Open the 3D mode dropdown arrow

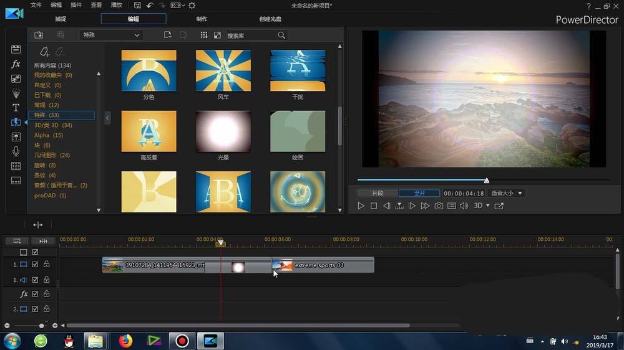click(x=488, y=206)
